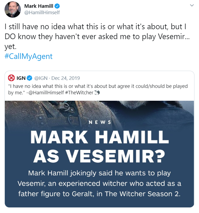Open the Mark Hamill display name link
Image resolution: width=199 pixels, height=213 pixels.
coord(39,6)
